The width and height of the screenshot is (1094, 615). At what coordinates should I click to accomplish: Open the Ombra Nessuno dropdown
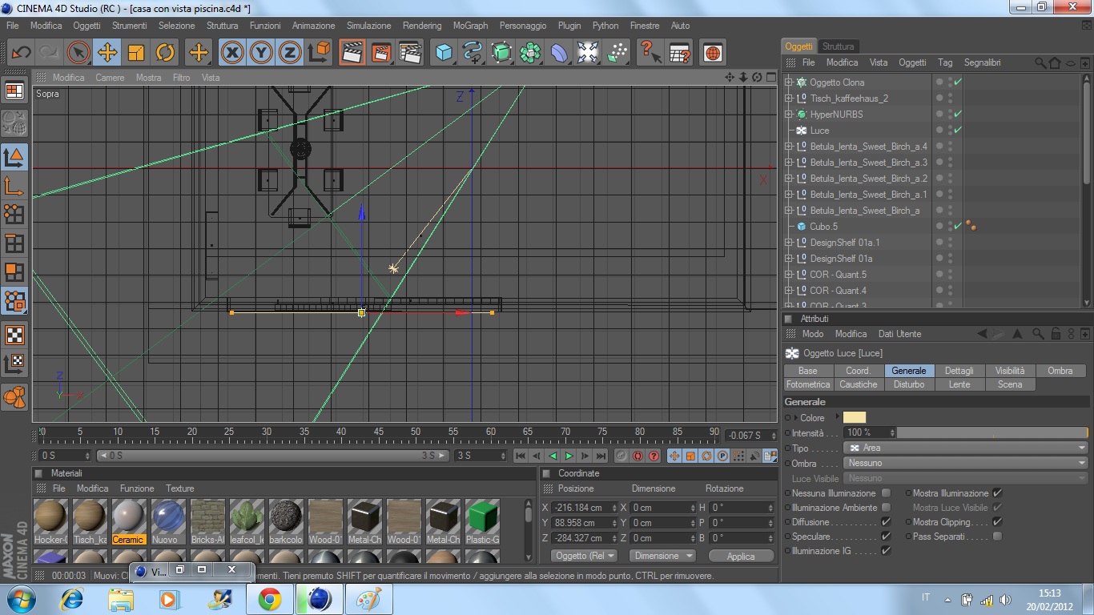pos(965,463)
